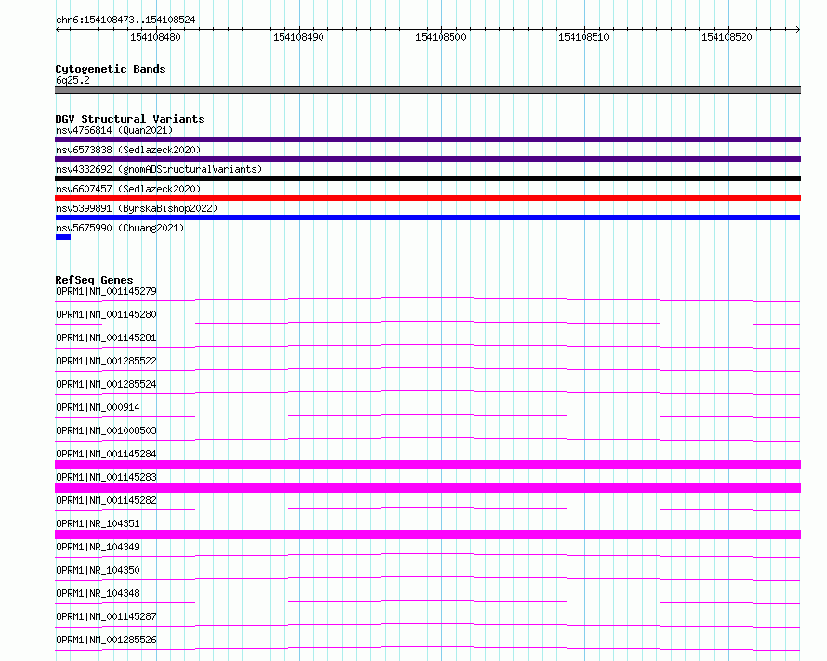
Task: Click the gray 6q25.2 cytogenetic band bar
Action: tap(427, 90)
